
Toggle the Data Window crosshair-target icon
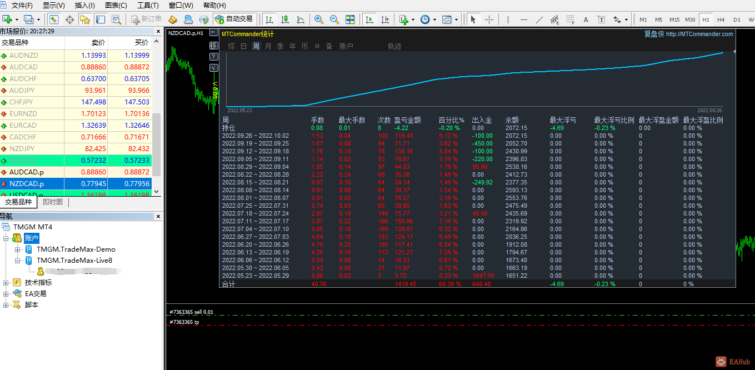tap(69, 19)
